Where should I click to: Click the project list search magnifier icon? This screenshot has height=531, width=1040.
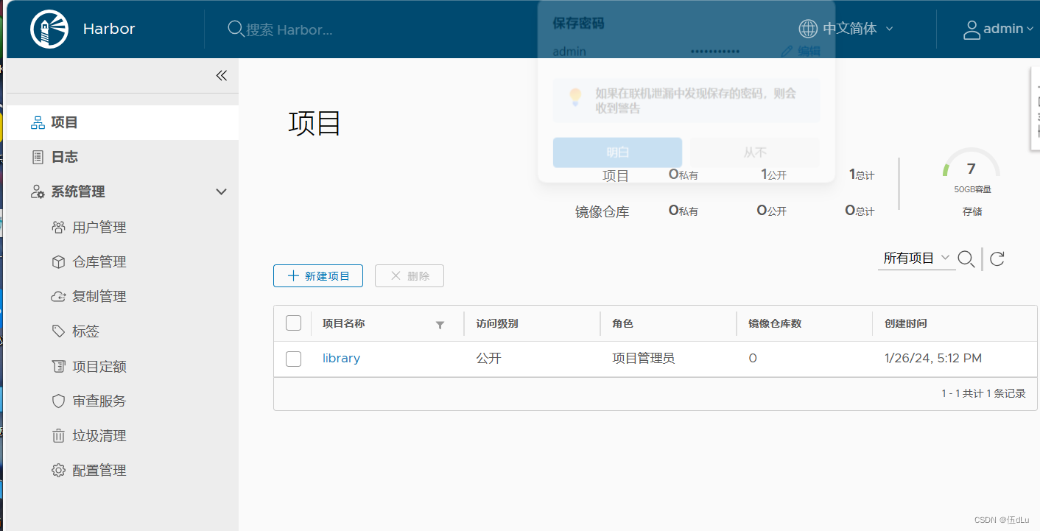click(x=966, y=259)
